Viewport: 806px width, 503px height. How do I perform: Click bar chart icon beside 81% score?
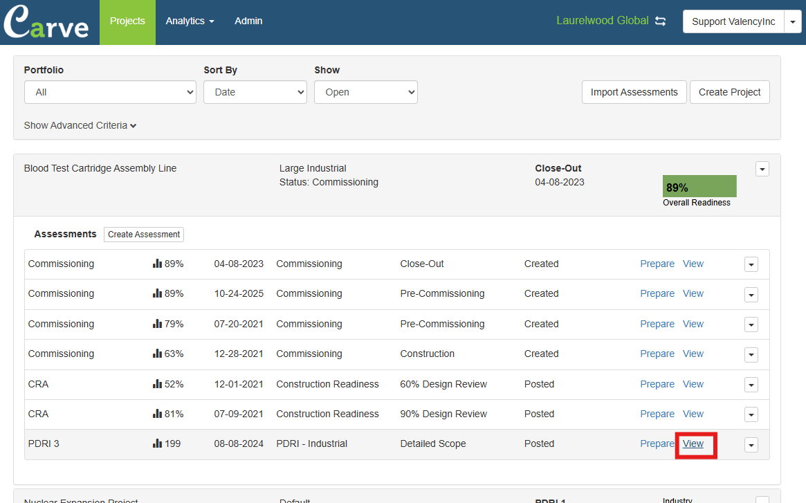pos(157,414)
